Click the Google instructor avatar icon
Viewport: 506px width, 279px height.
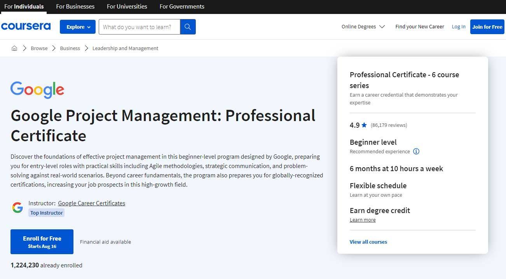pyautogui.click(x=17, y=207)
